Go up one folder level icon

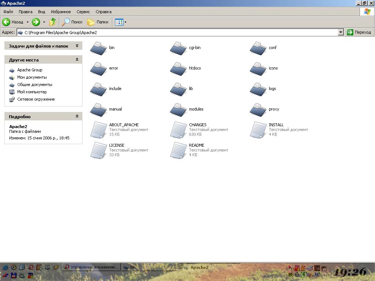tap(53, 22)
